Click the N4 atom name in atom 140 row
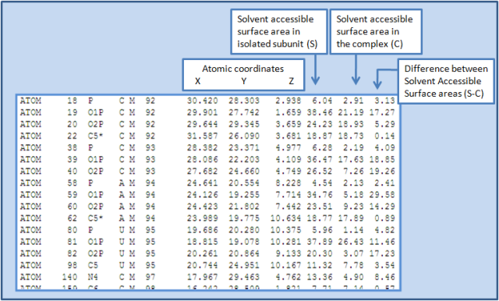This screenshot has width=499, height=301. (93, 277)
